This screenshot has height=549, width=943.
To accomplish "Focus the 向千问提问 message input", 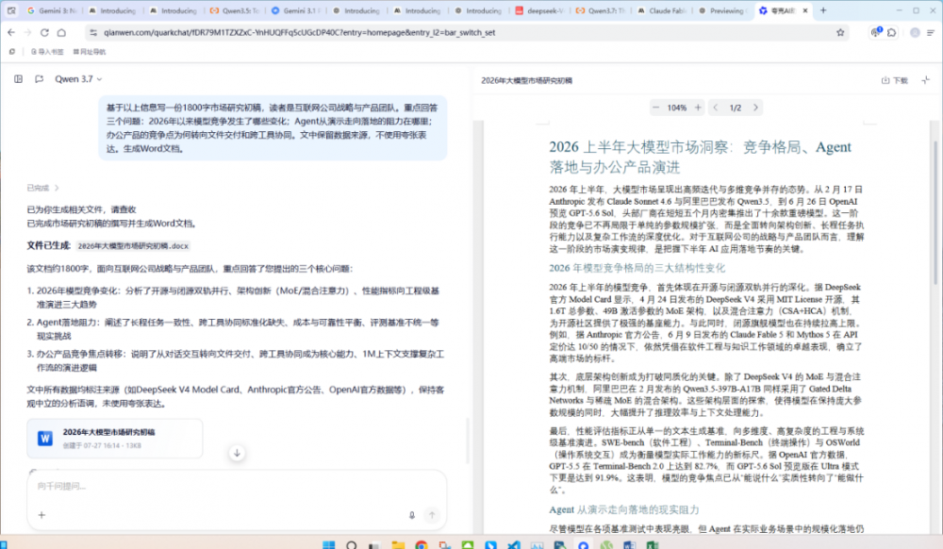I will pyautogui.click(x=237, y=486).
